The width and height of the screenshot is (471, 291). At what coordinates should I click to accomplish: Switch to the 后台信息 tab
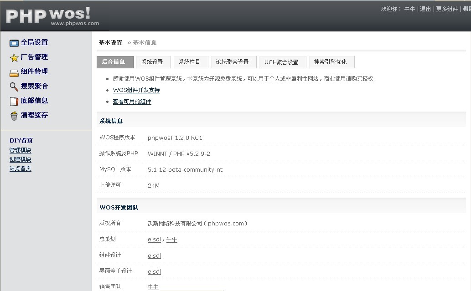115,62
